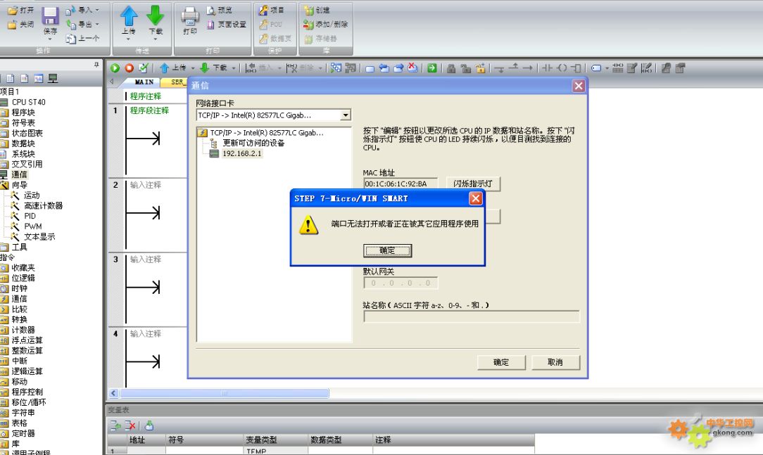Open dropdown arrow under 保存
Image resolution: width=763 pixels, height=455 pixels.
pyautogui.click(x=50, y=39)
